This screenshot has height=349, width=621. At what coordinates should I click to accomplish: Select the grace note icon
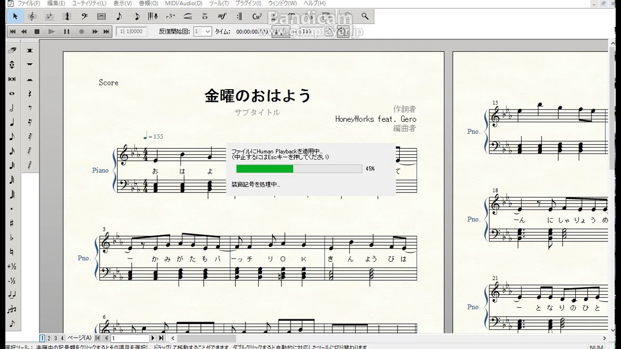point(12,324)
